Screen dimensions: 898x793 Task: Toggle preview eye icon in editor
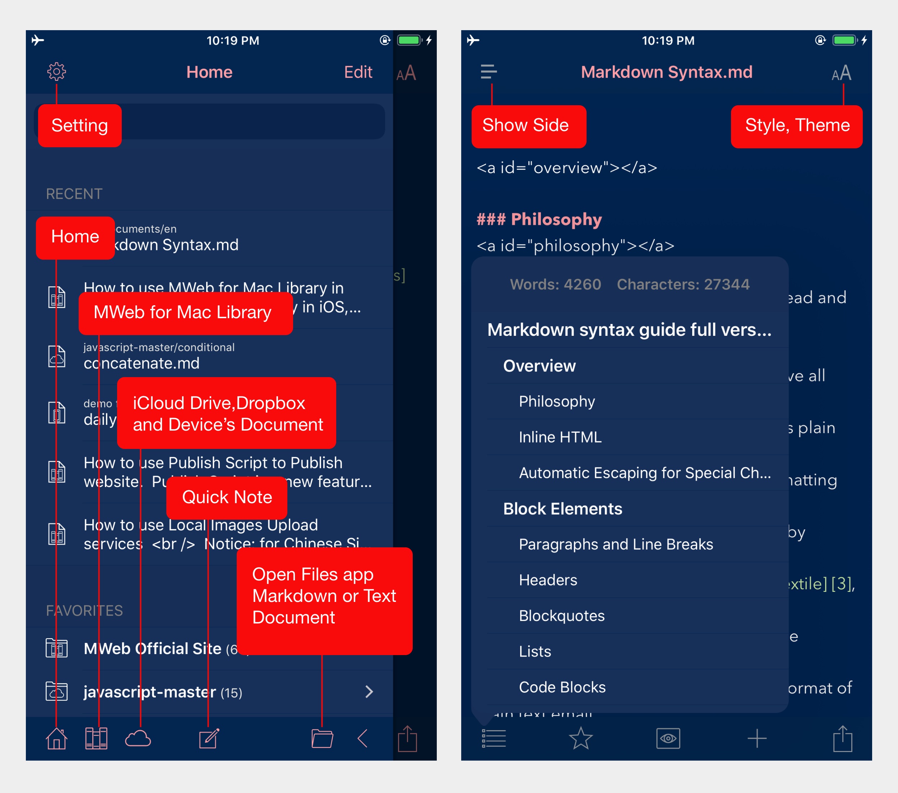[x=671, y=743]
